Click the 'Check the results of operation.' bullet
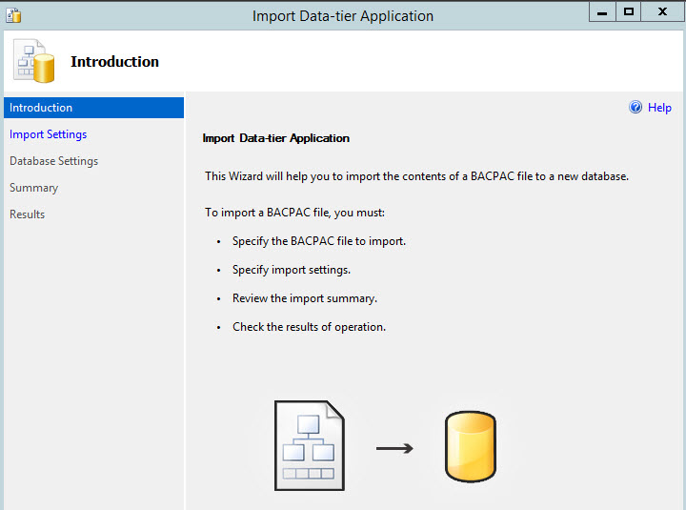This screenshot has width=686, height=510. (x=309, y=327)
